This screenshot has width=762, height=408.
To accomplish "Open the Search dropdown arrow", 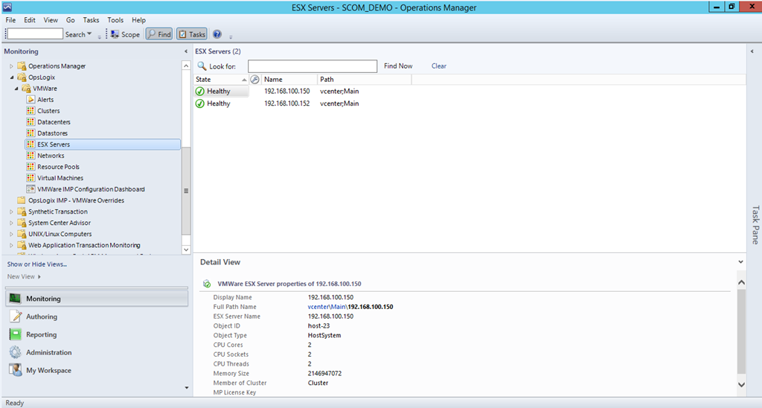I will tap(90, 34).
